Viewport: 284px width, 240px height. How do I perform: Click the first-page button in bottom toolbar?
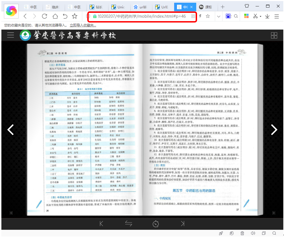coord(101,224)
